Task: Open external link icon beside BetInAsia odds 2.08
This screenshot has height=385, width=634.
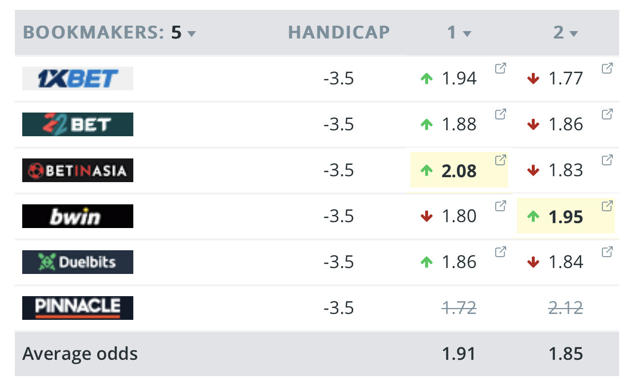Action: 500,160
